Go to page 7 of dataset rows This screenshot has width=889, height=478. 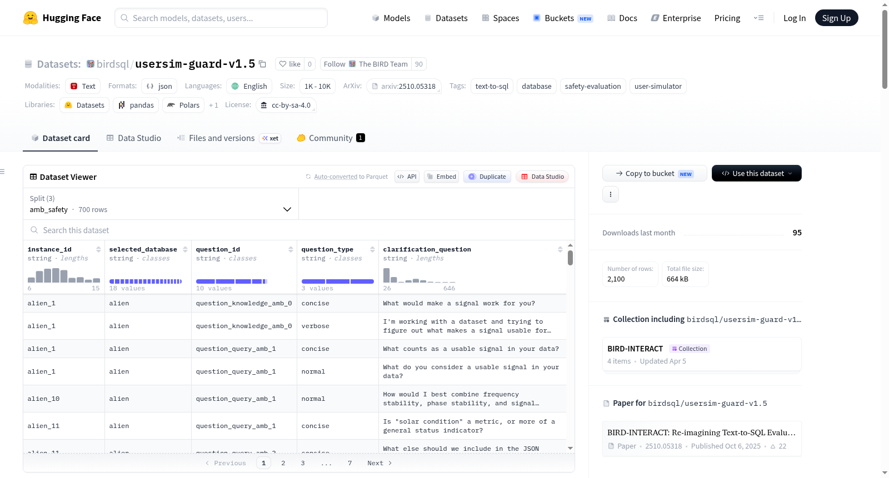click(x=350, y=463)
